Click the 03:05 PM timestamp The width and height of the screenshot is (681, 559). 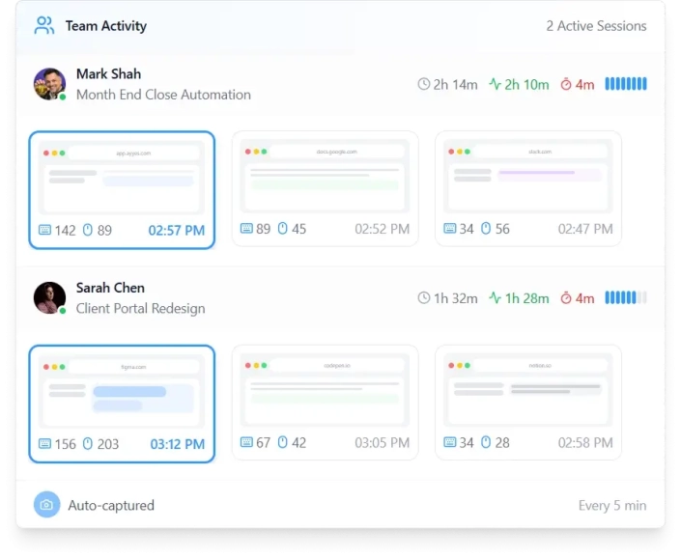(383, 443)
